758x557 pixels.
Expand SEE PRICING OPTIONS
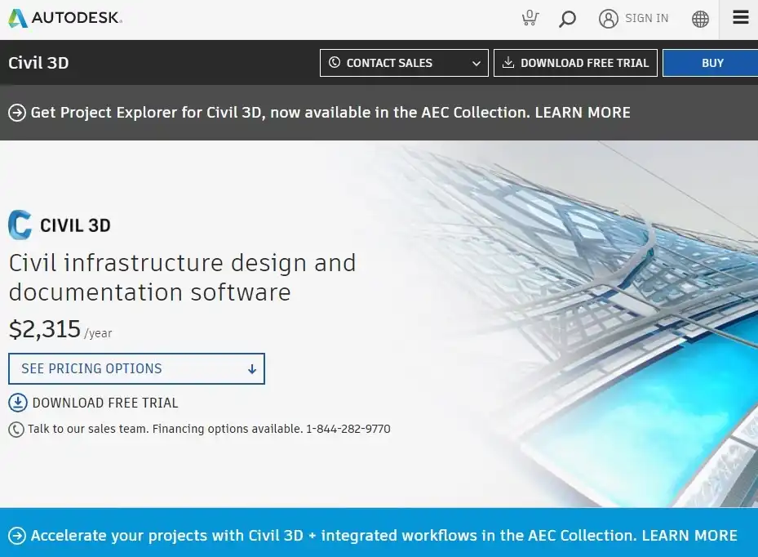136,369
